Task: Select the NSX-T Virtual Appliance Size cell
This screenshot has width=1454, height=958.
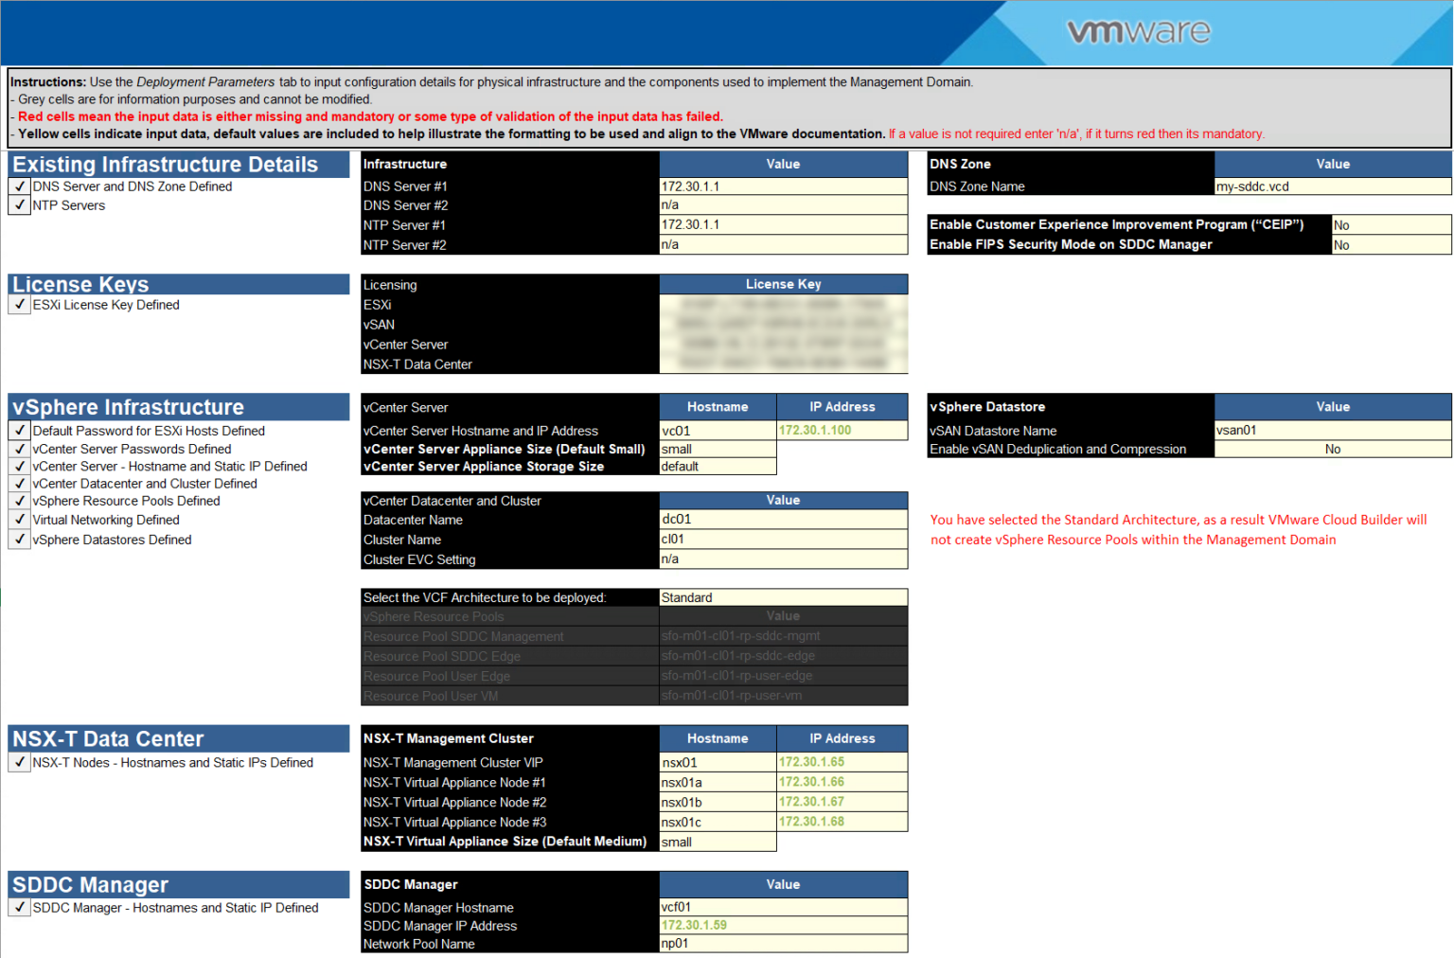Action: [718, 841]
